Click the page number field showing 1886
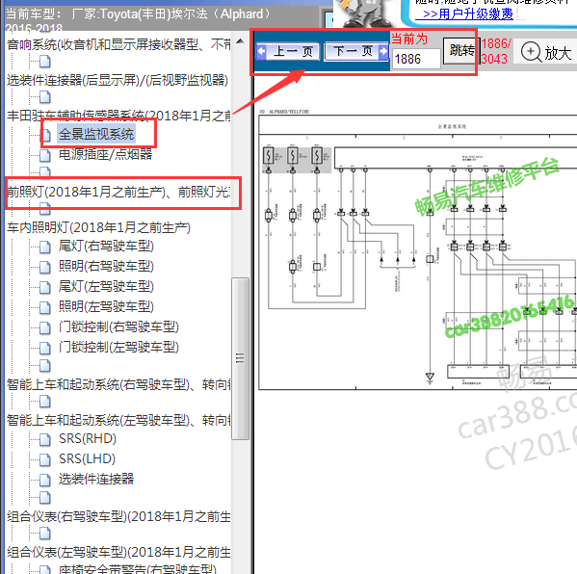Screen dimensions: 577x574 (x=416, y=59)
